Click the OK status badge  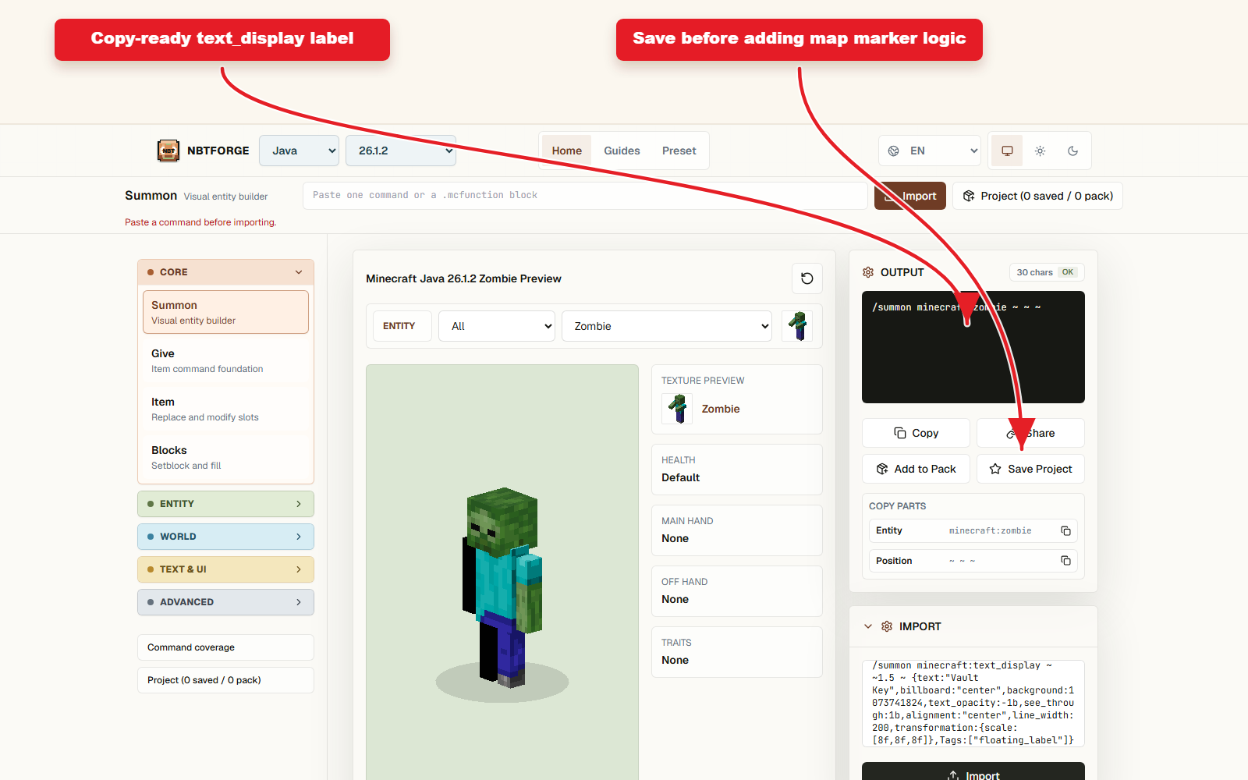click(x=1068, y=272)
